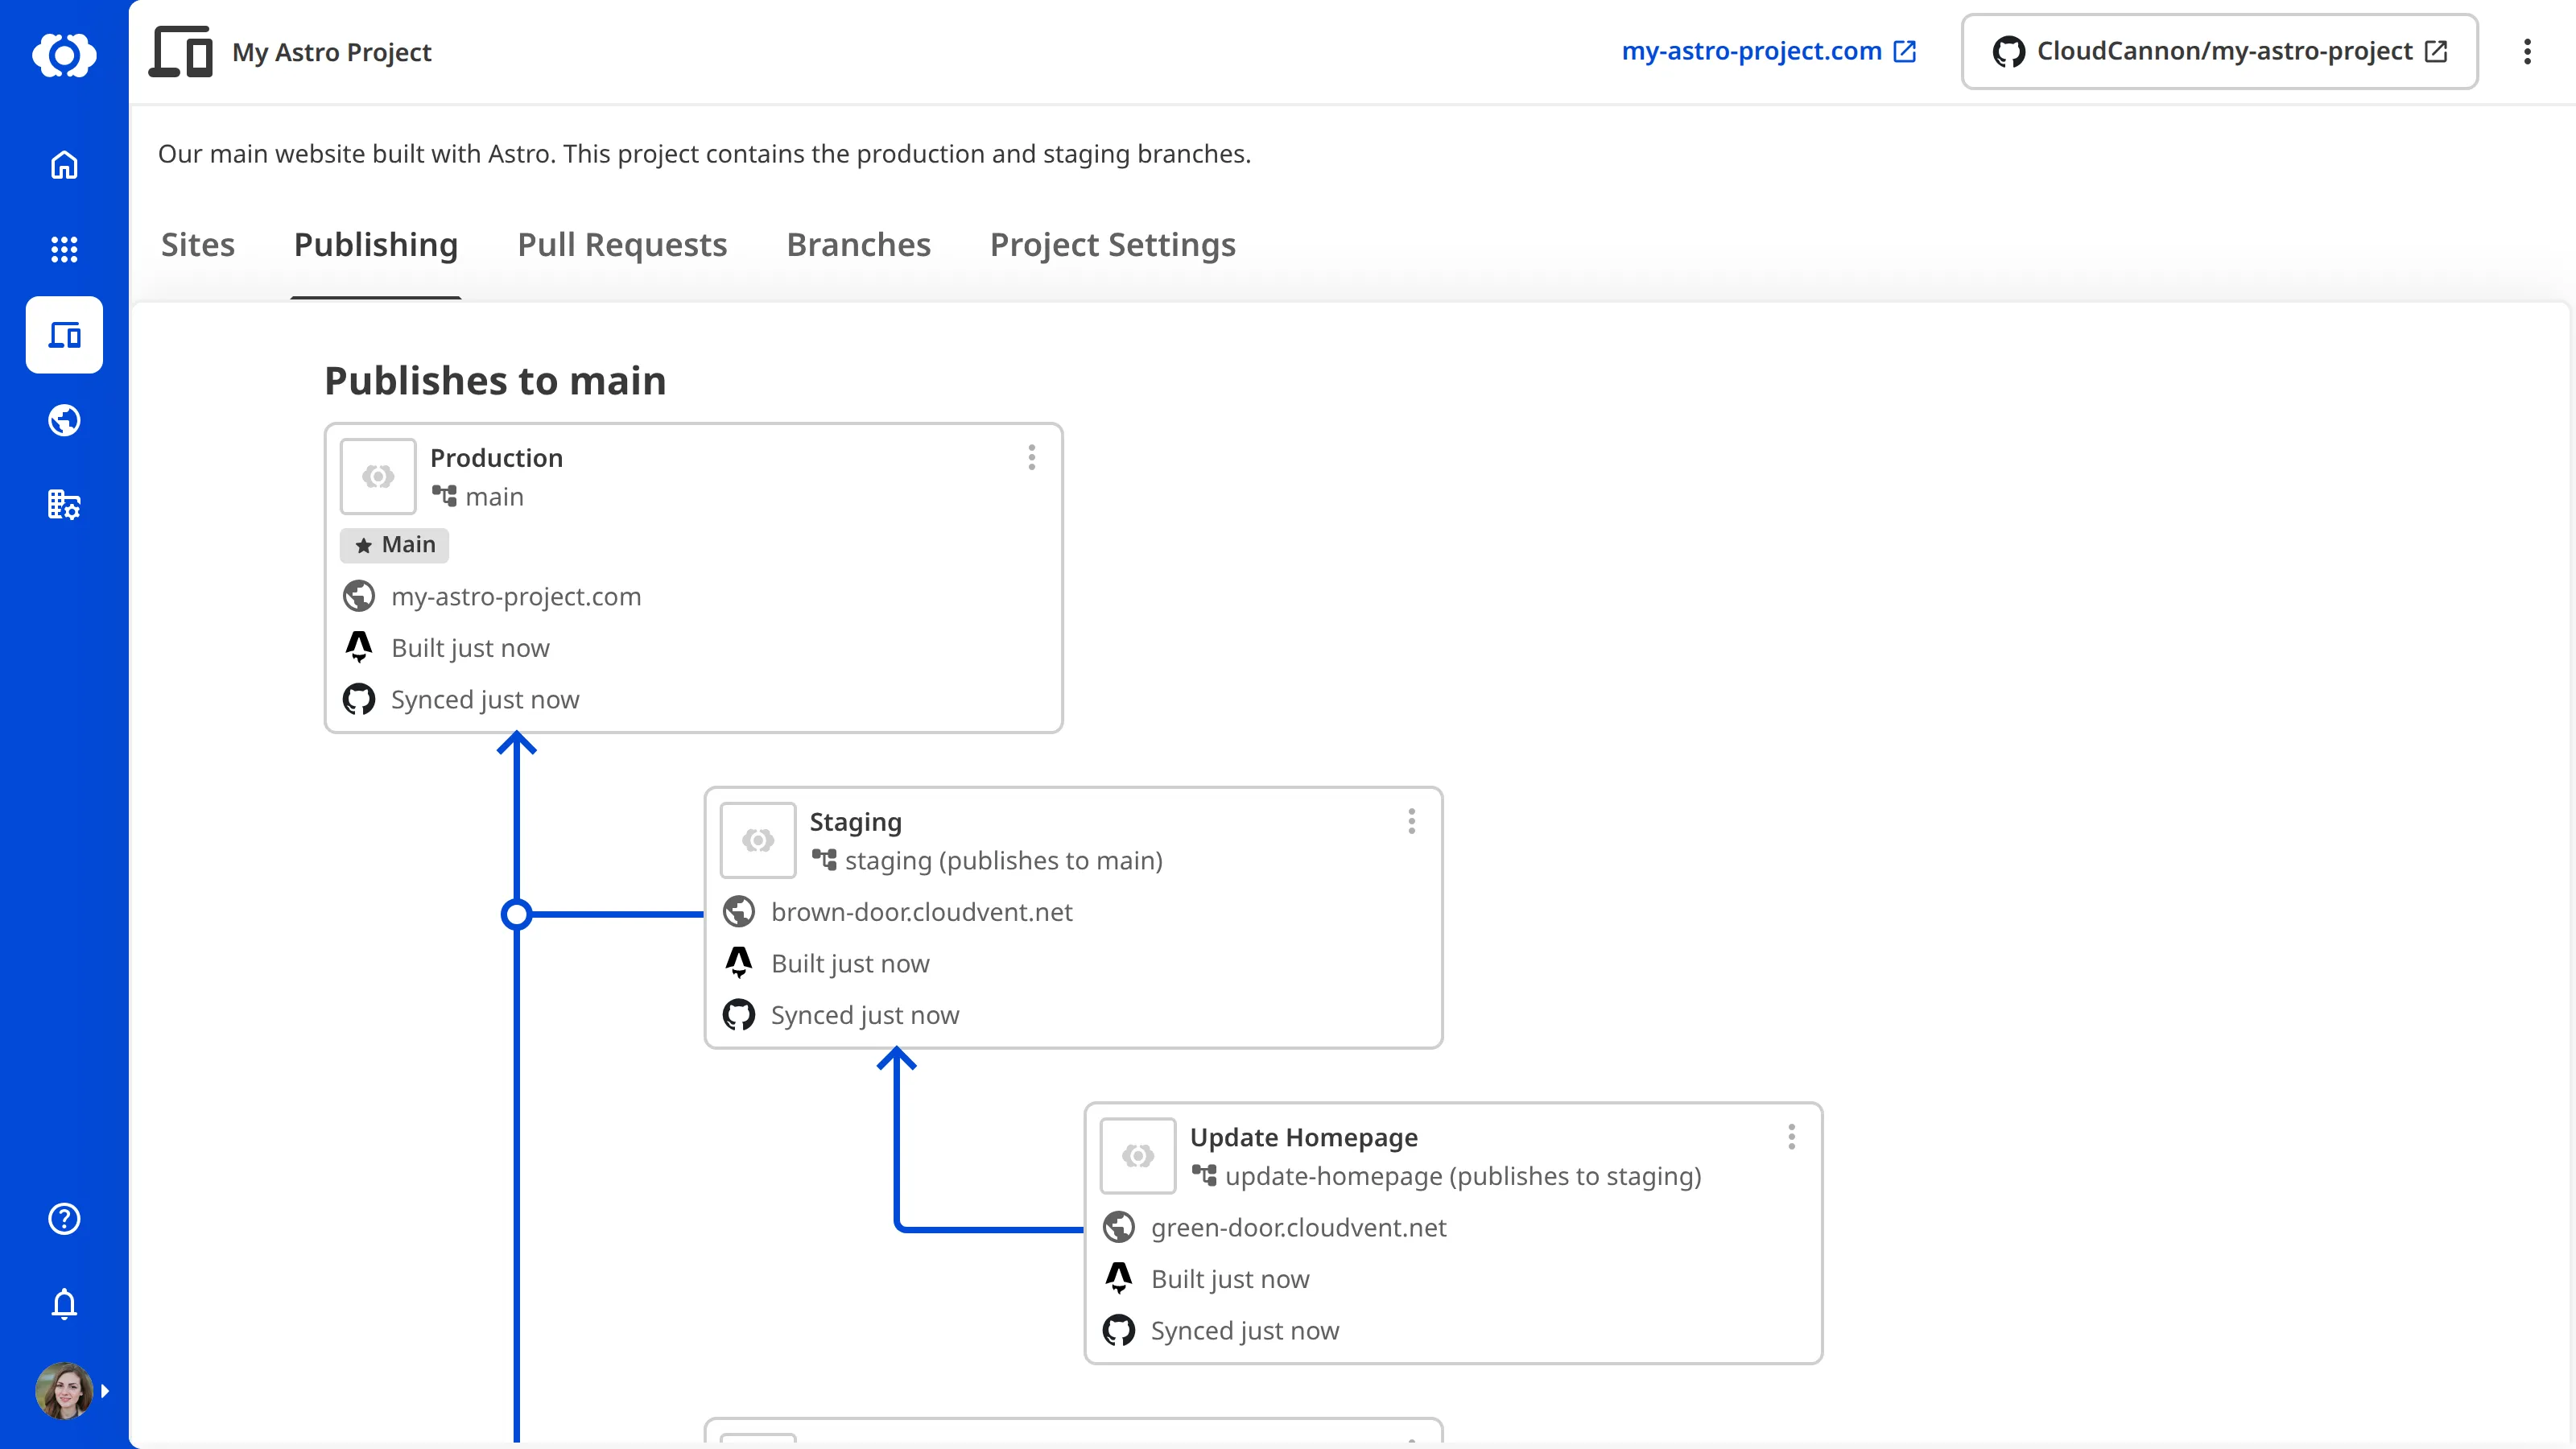2576x1449 pixels.
Task: Click Synced just now in the Staging card
Action: [x=865, y=1015]
